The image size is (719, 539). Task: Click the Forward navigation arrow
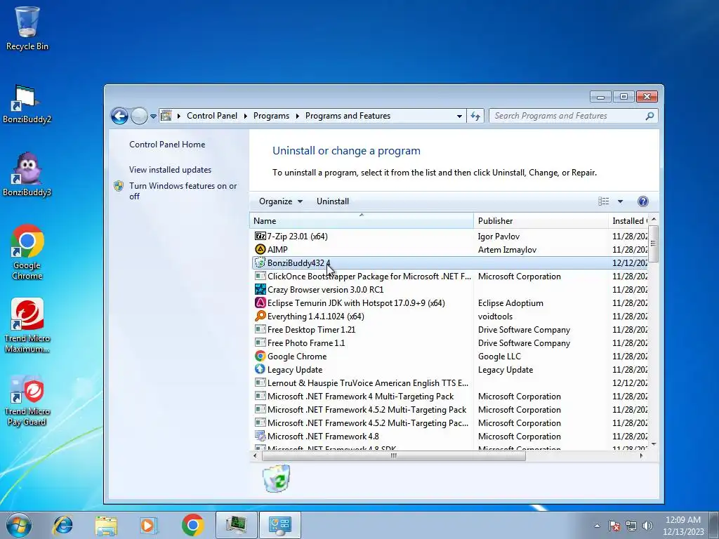tap(139, 116)
